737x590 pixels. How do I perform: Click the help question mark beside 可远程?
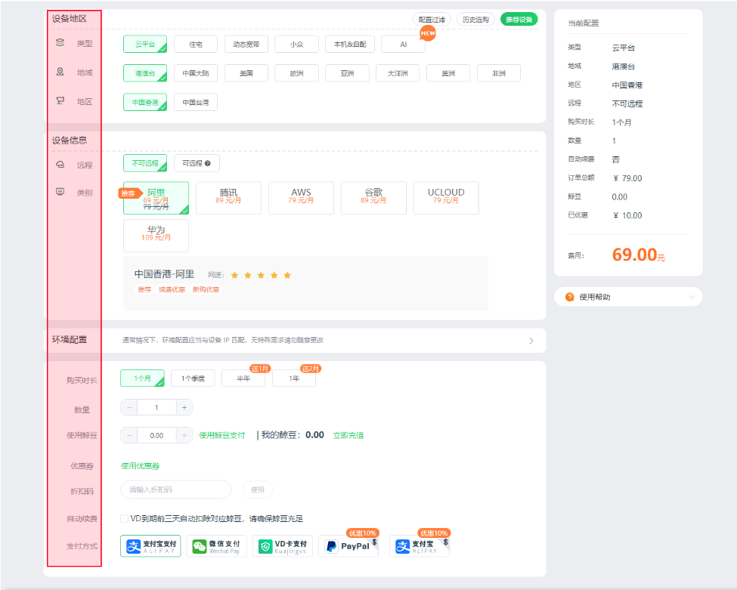(208, 163)
